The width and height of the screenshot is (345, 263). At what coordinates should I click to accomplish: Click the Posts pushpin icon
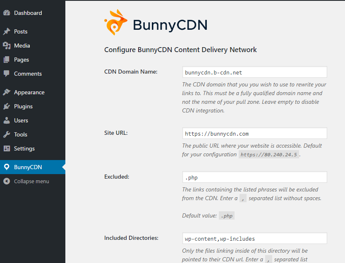[7, 31]
